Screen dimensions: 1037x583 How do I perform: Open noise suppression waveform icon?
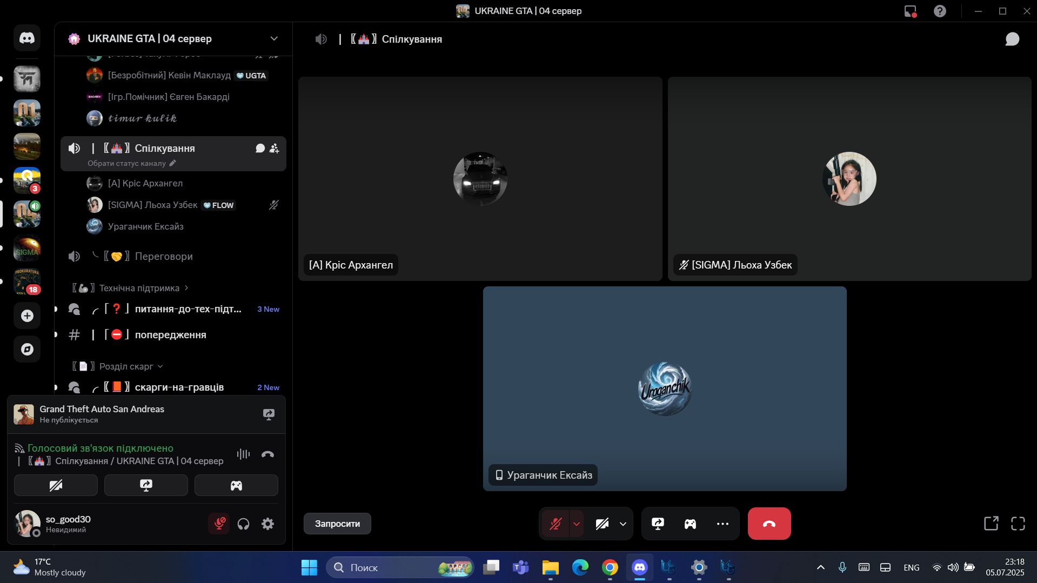(x=243, y=454)
